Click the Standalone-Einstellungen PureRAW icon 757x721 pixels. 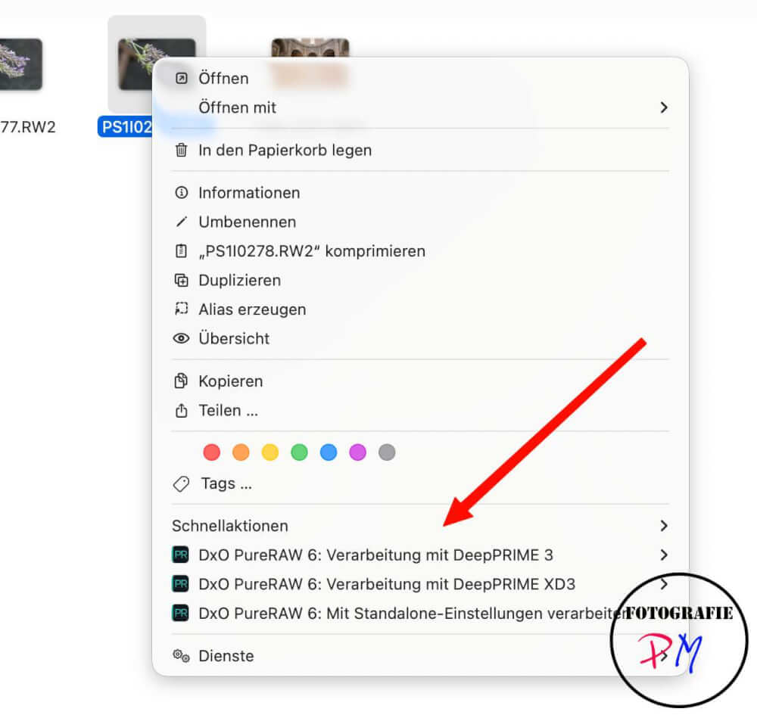click(x=181, y=613)
